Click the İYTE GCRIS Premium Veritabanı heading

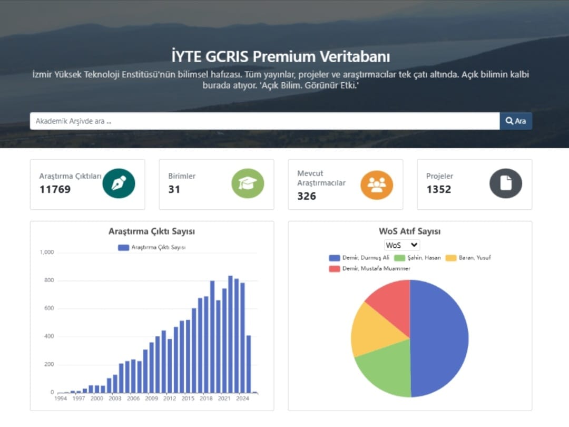(281, 56)
